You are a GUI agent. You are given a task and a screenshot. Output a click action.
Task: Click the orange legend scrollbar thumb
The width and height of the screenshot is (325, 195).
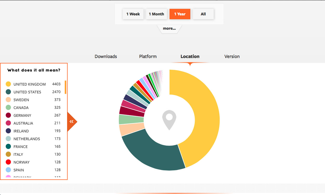(x=66, y=87)
